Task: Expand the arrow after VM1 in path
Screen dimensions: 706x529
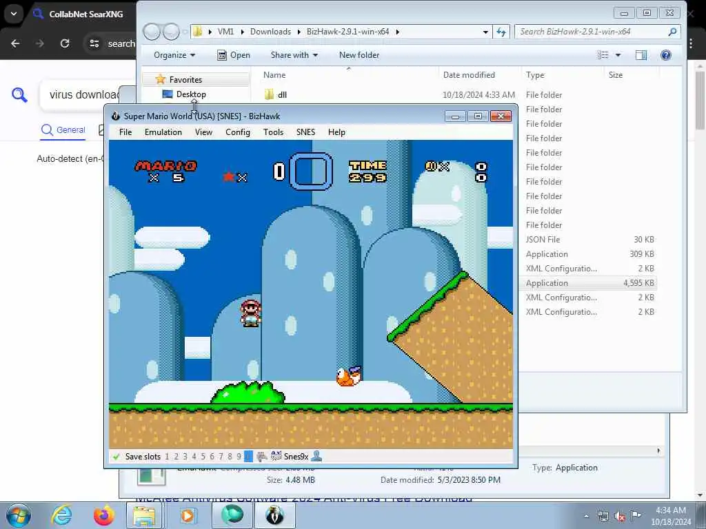Action: point(242,32)
